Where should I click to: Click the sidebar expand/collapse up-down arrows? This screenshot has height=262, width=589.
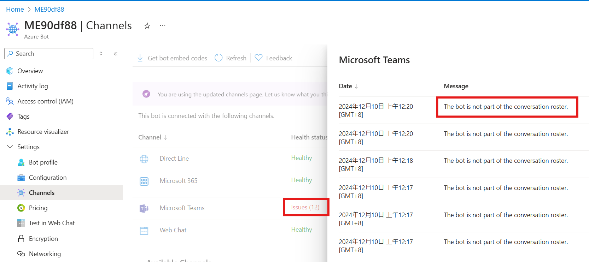tap(101, 54)
